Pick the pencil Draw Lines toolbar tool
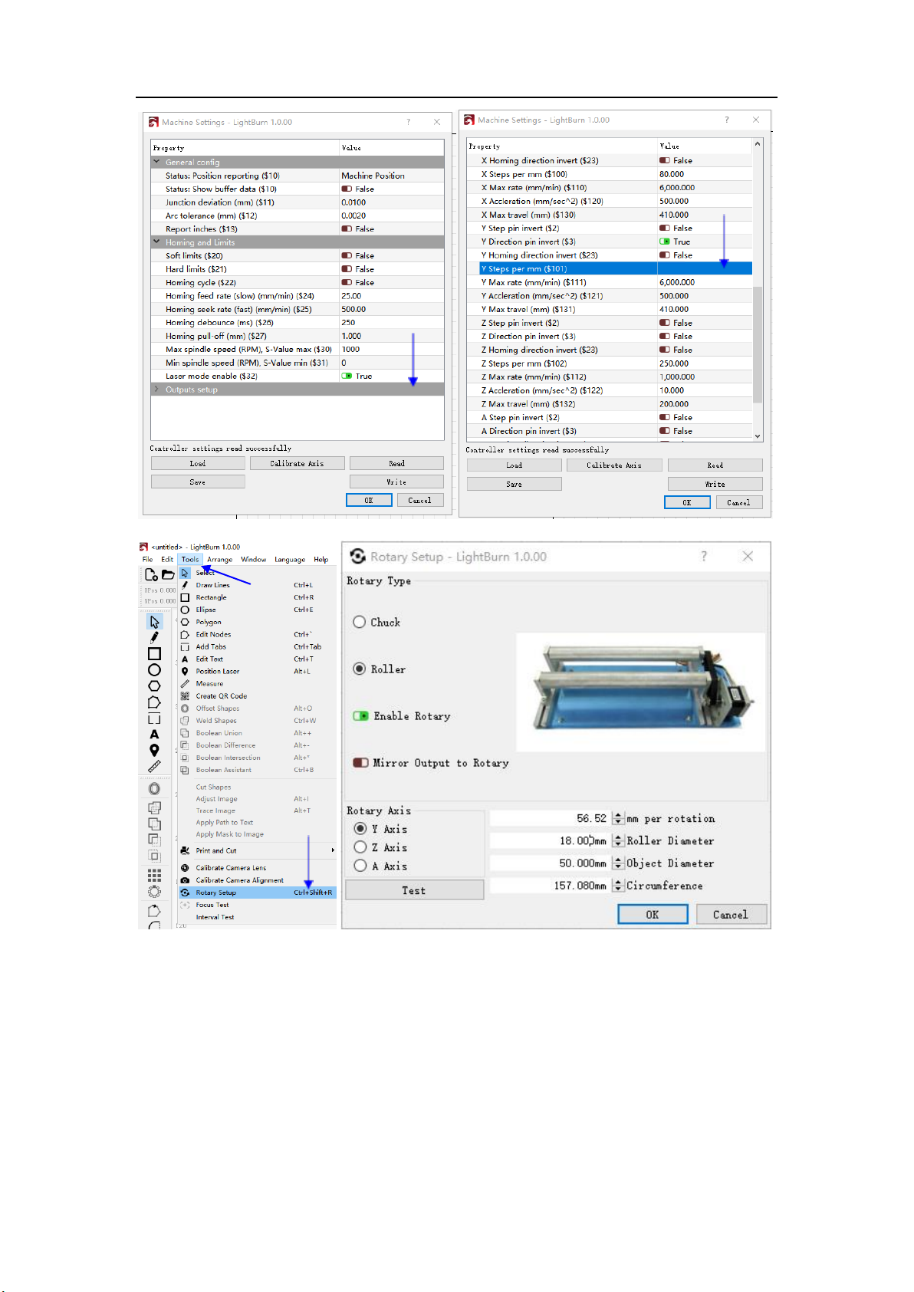 154,637
